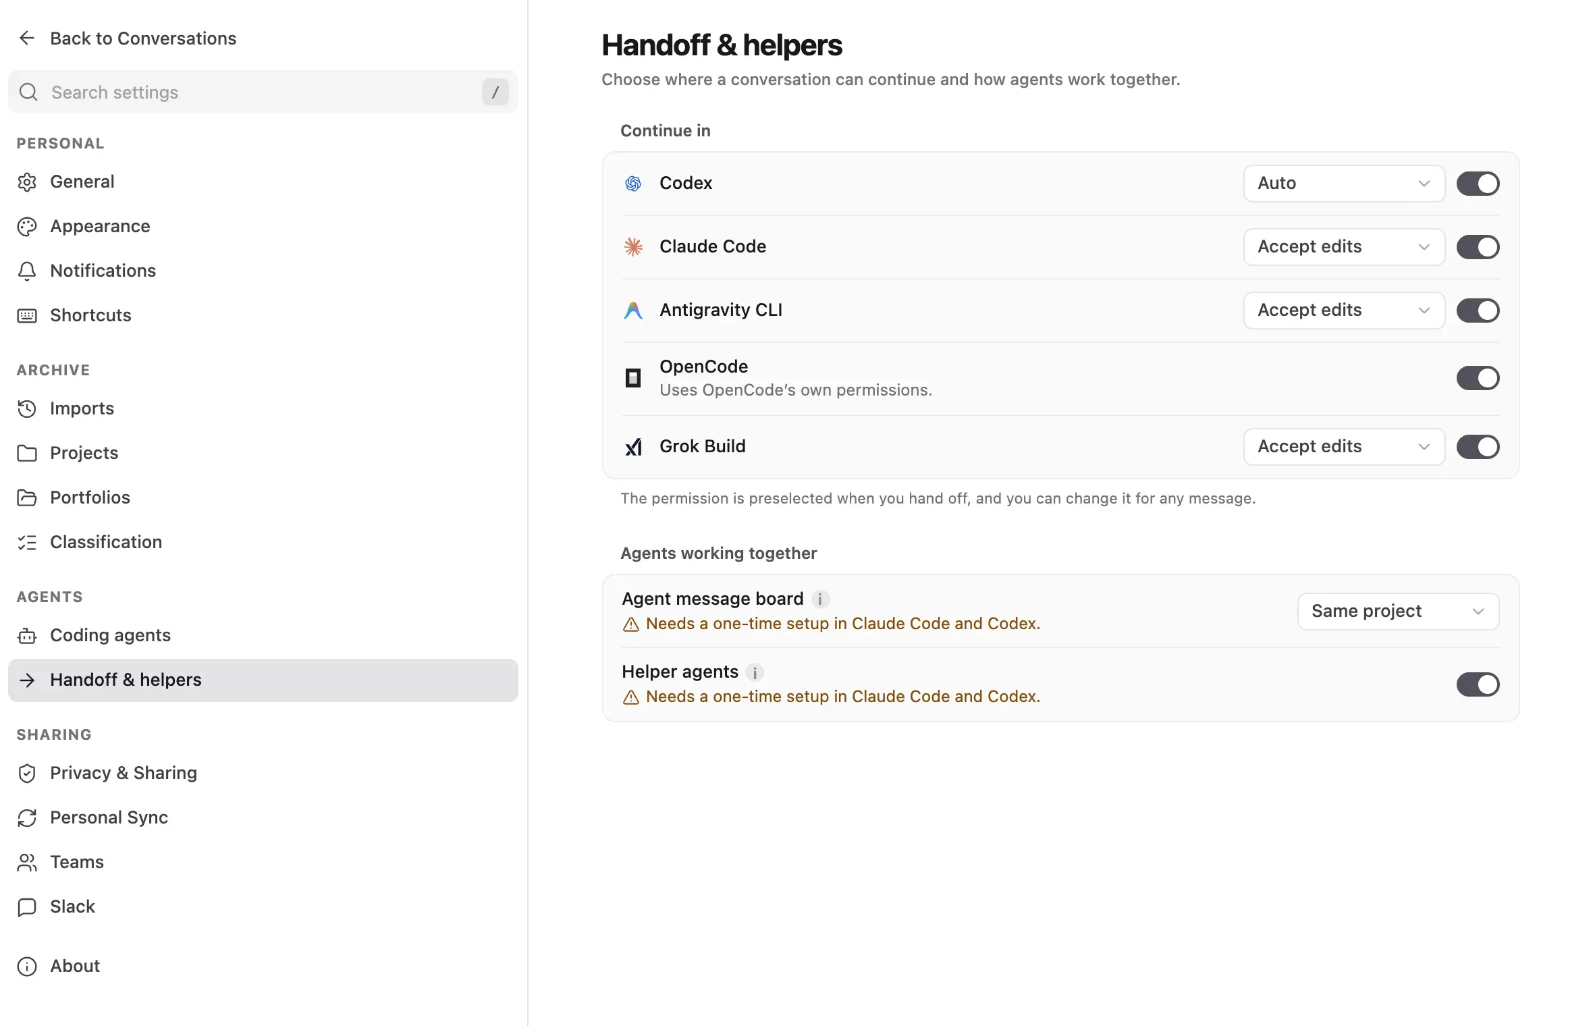Toggle Codex handoff off
This screenshot has height=1026, width=1593.
[1478, 184]
